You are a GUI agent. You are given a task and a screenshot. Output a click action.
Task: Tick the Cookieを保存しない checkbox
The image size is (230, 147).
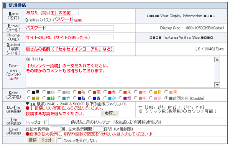[x=59, y=140]
